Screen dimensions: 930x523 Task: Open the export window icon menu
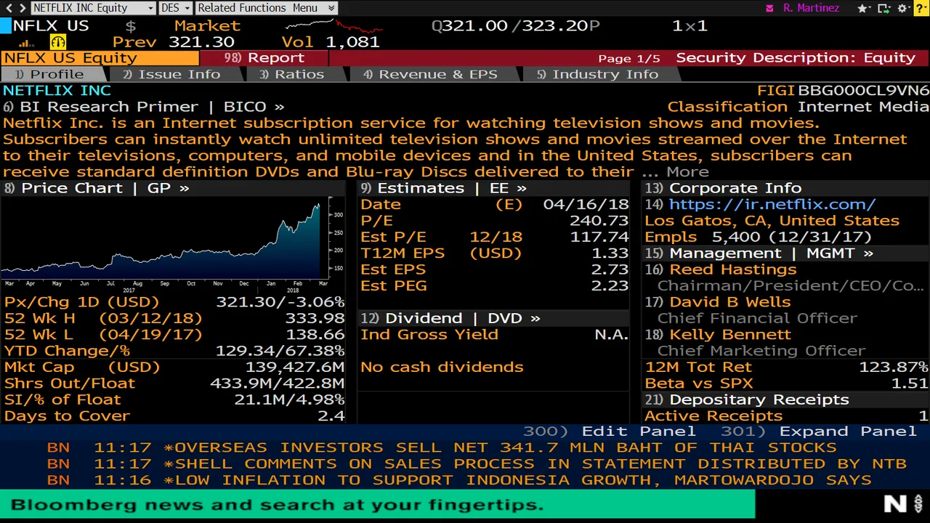pos(884,9)
